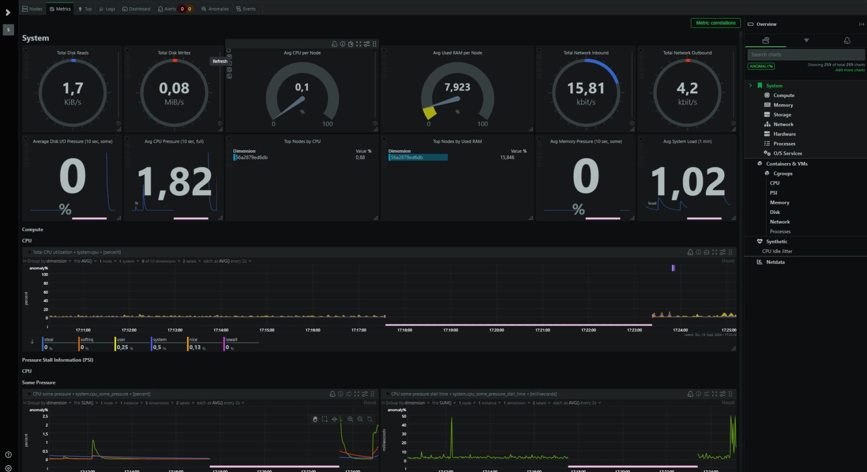Click the Add more charts link
867x472 pixels.
(x=849, y=70)
